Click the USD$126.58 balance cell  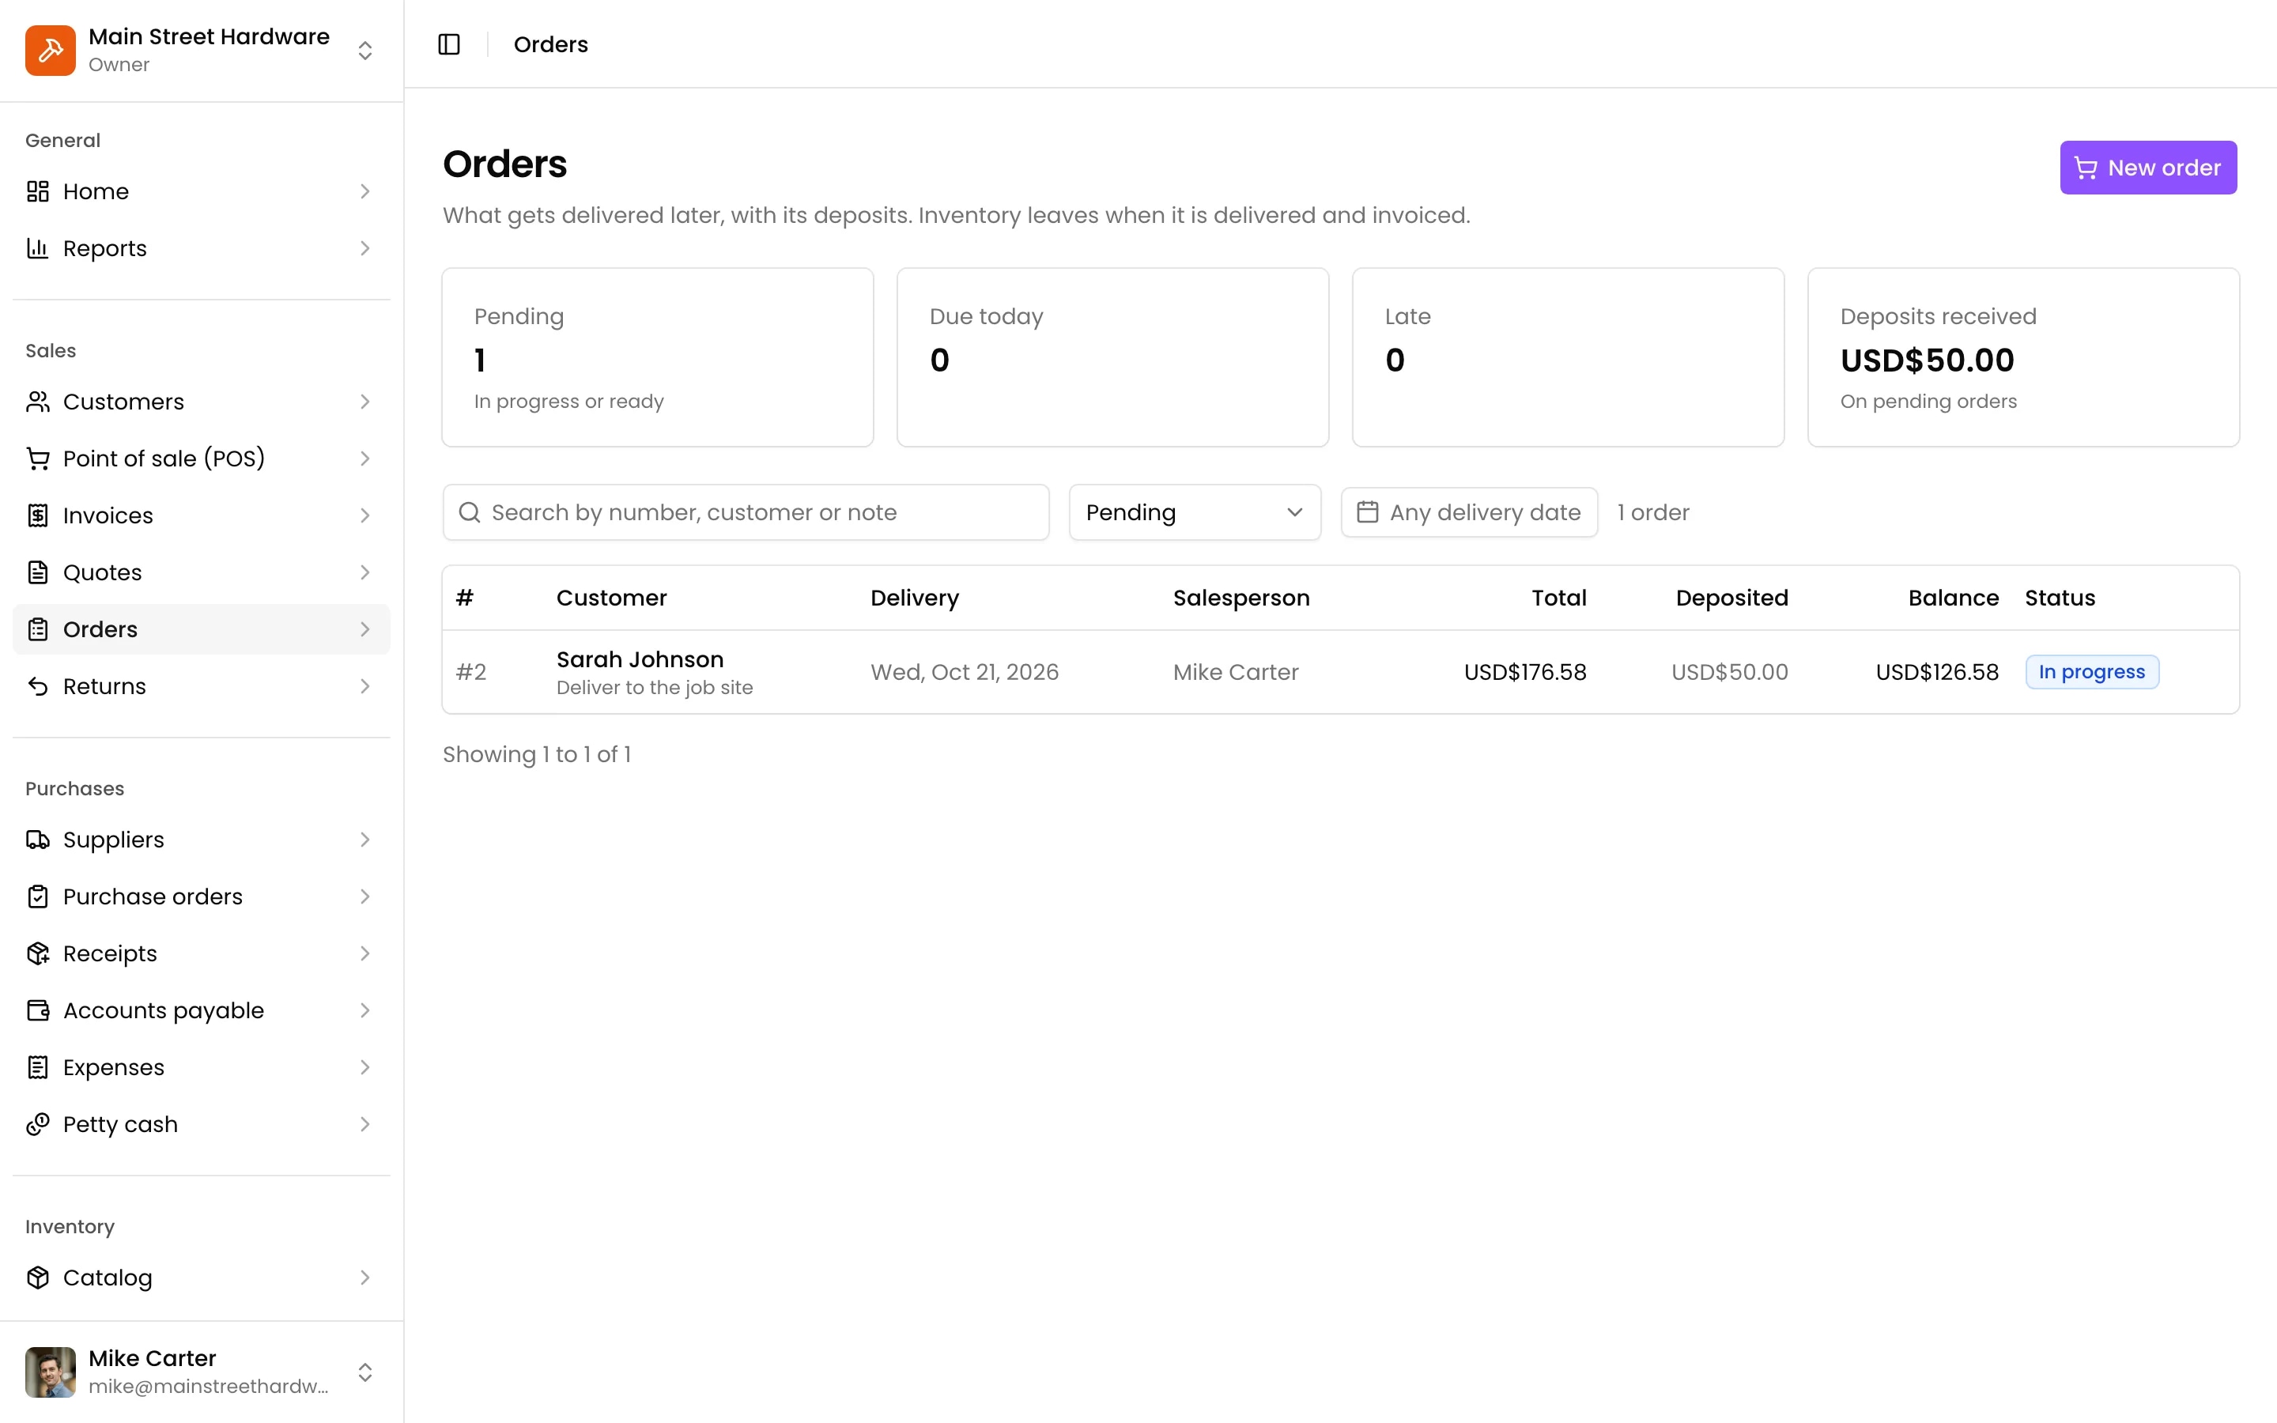[x=1936, y=672]
